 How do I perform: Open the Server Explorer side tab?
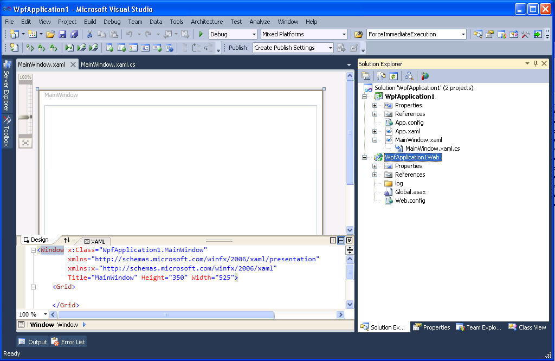(7, 86)
